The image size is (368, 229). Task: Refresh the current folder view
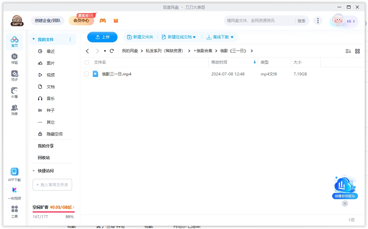click(x=112, y=51)
